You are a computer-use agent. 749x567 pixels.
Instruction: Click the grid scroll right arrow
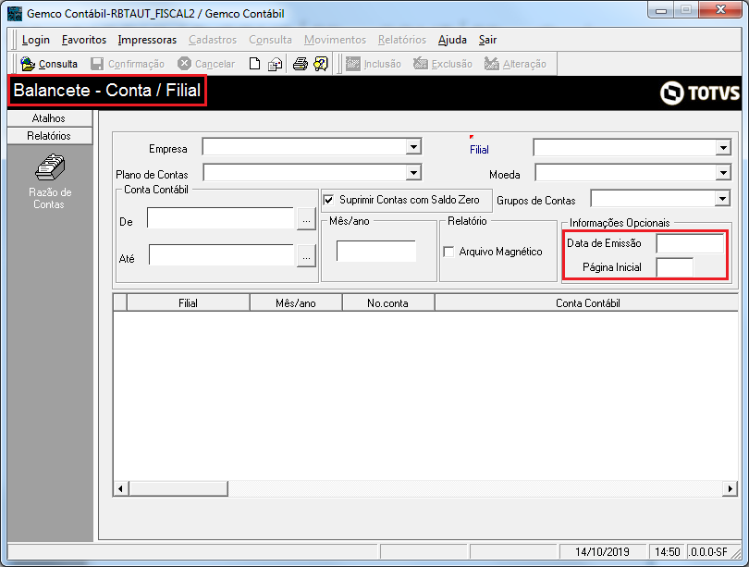coord(730,488)
